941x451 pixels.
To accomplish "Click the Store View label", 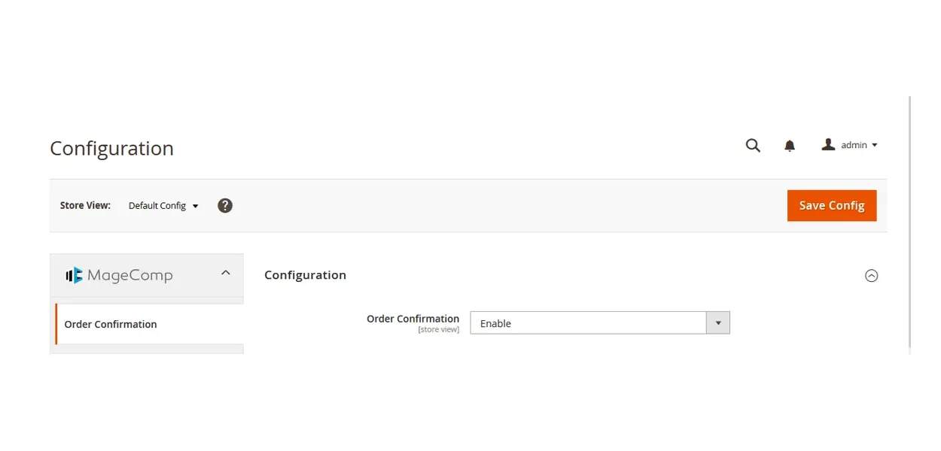I will (x=85, y=205).
